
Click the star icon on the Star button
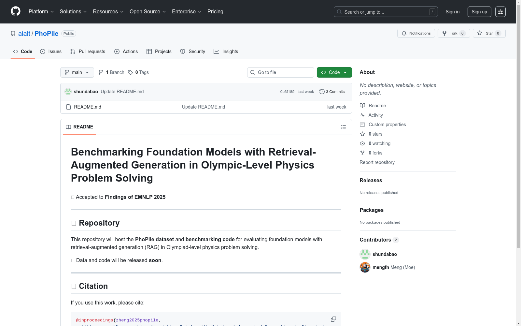click(480, 33)
